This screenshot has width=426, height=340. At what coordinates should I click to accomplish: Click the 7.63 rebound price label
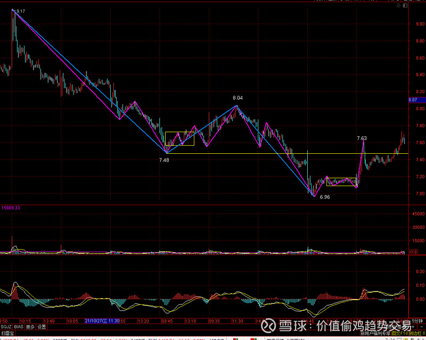pyautogui.click(x=362, y=138)
